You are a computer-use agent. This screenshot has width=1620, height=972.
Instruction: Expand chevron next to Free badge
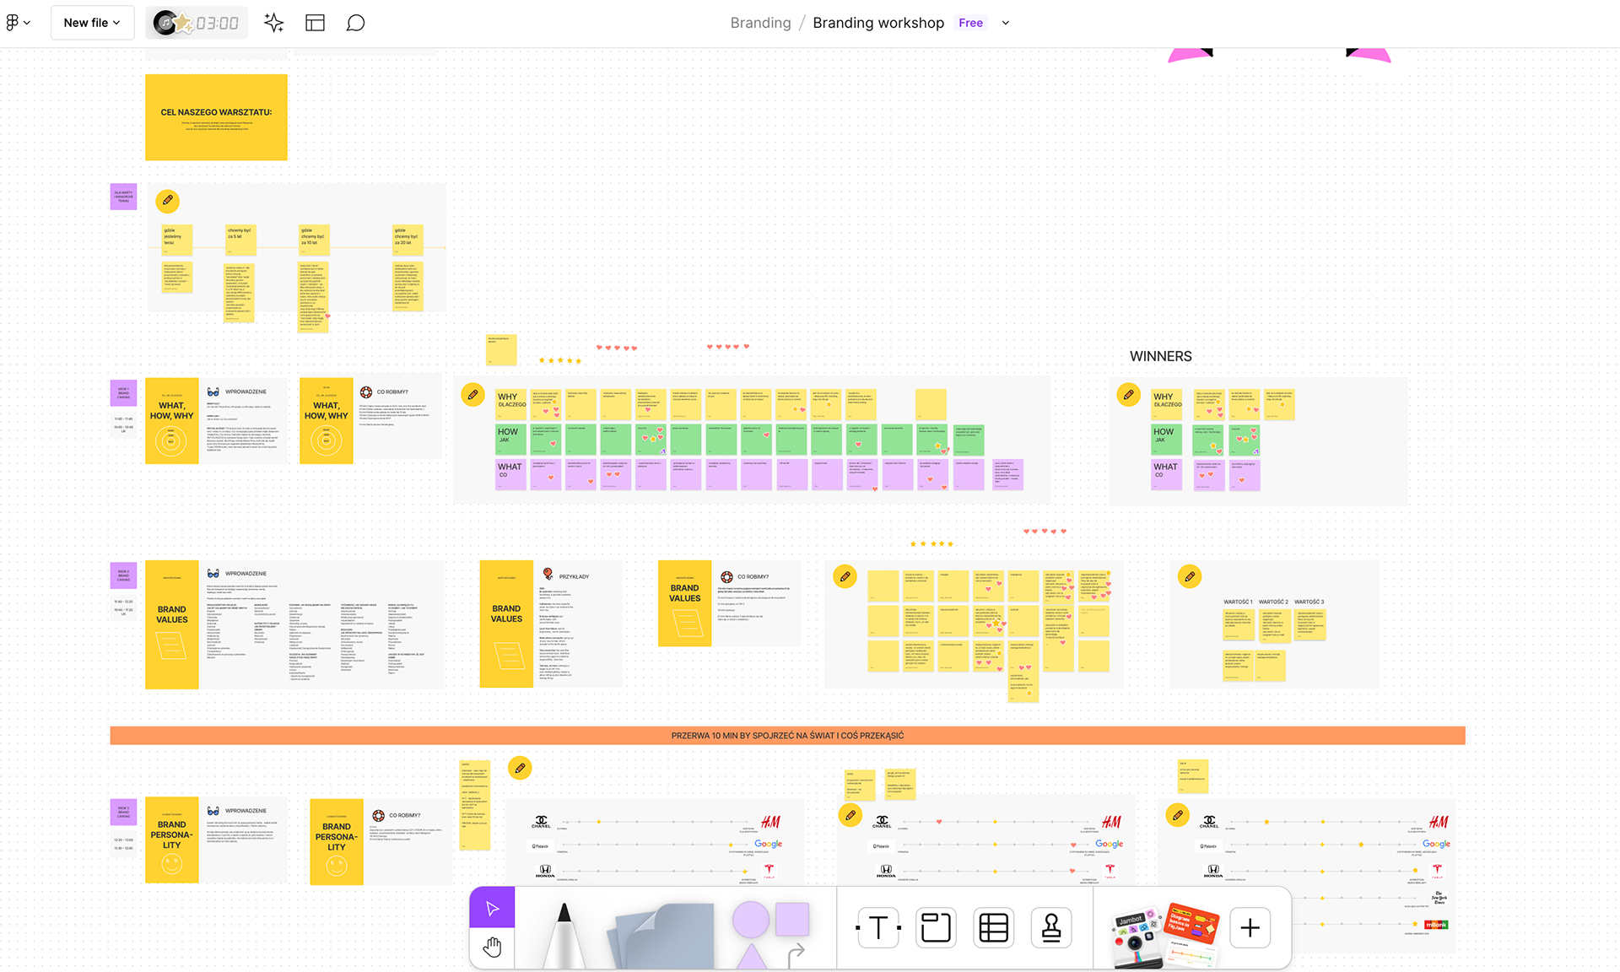(x=1006, y=23)
